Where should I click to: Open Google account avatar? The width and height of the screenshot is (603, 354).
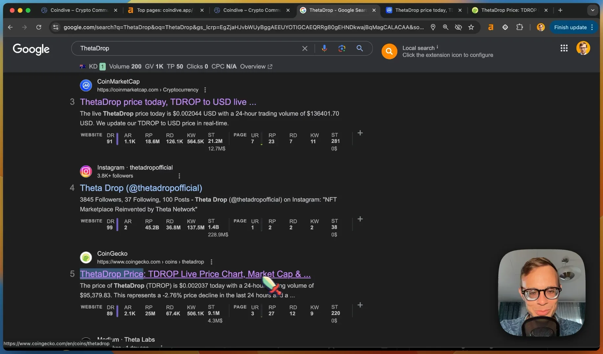tap(583, 48)
